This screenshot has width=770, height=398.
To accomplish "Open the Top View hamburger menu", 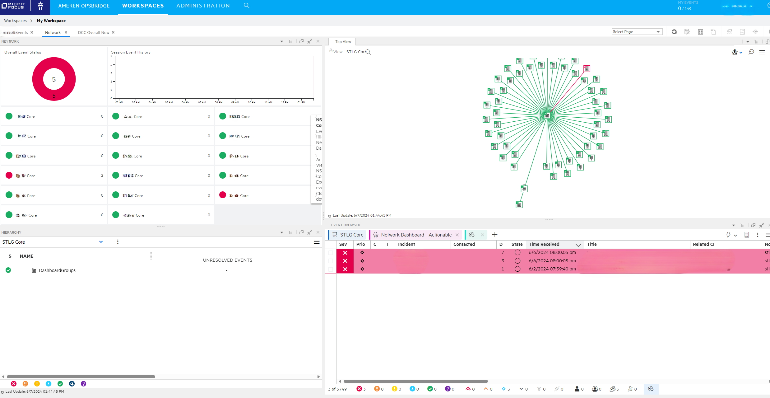I will 762,52.
